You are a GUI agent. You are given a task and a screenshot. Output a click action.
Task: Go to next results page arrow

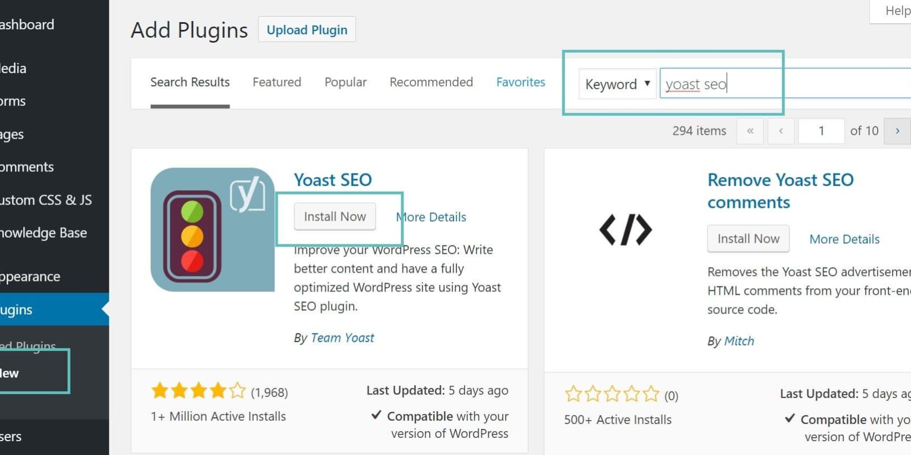point(897,131)
